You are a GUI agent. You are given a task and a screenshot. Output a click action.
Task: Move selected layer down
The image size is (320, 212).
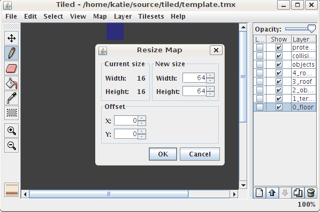pyautogui.click(x=285, y=193)
